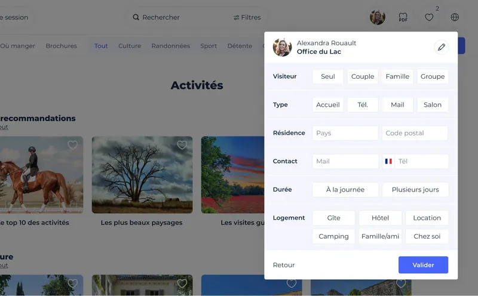
Task: Select Famille/ami lodging option
Action: pyautogui.click(x=381, y=236)
